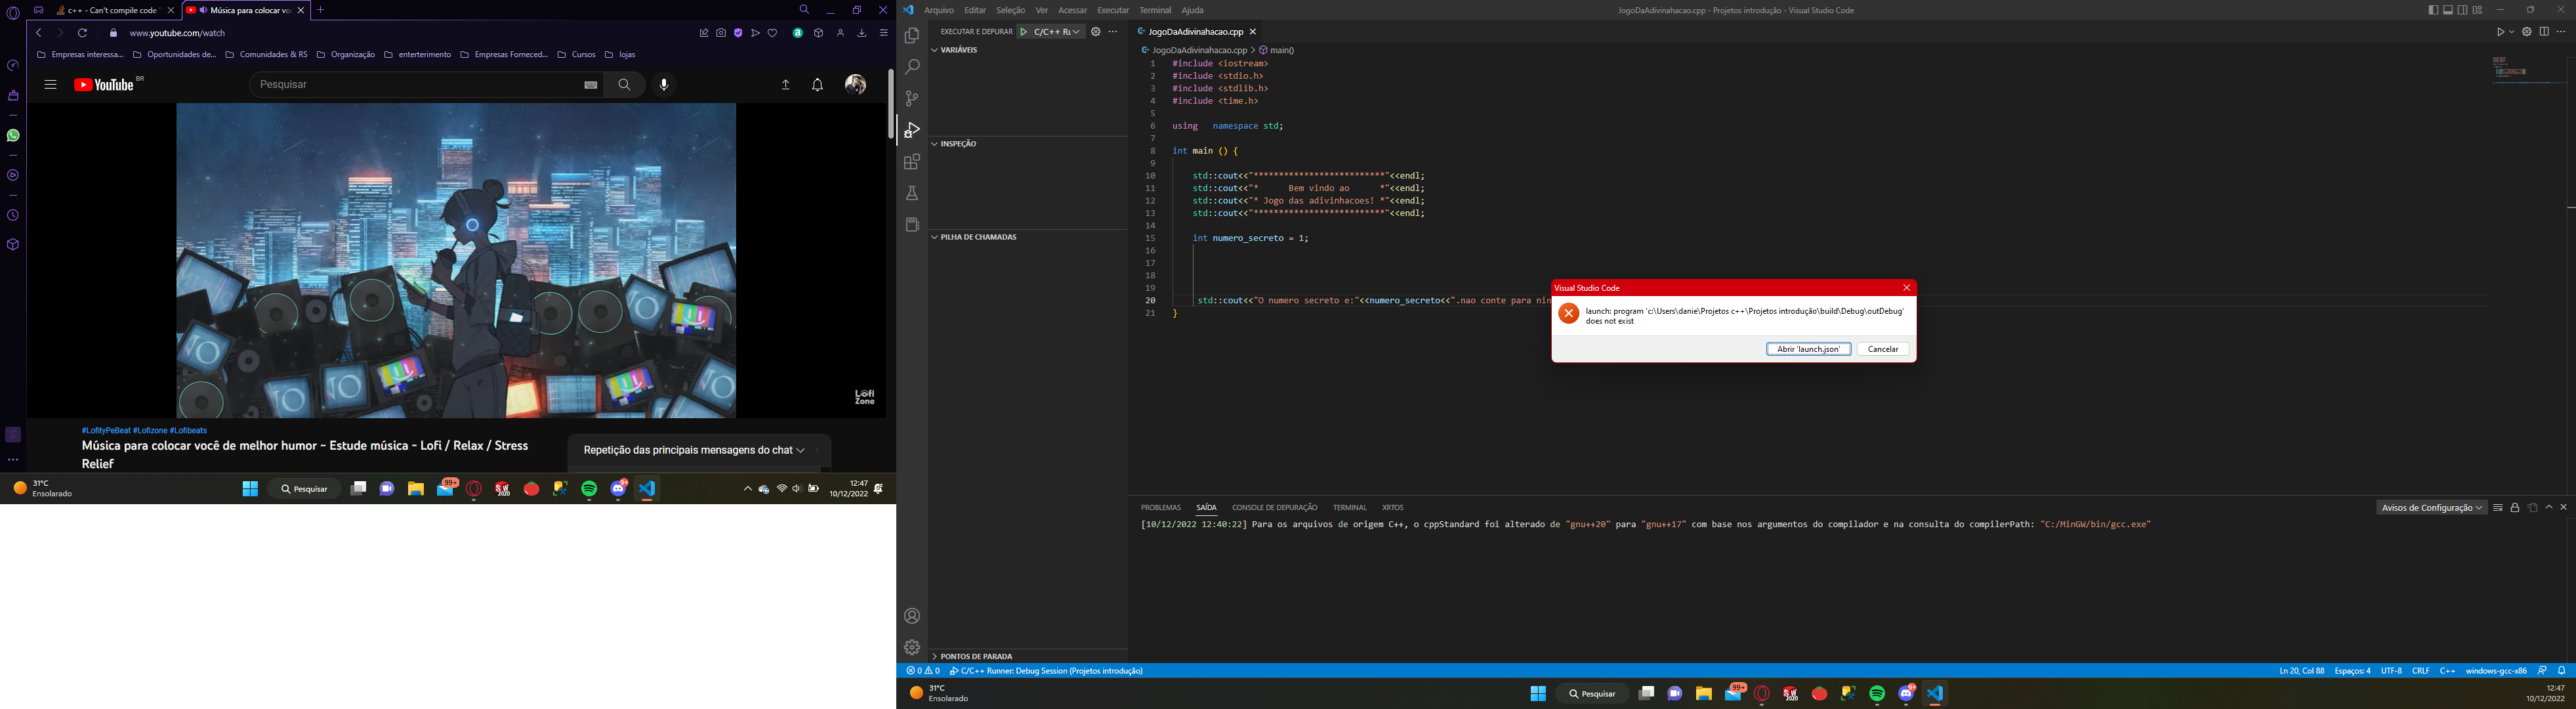Screen dimensions: 2576x709
Task: Open Spotify from right taskbar
Action: (x=1877, y=694)
